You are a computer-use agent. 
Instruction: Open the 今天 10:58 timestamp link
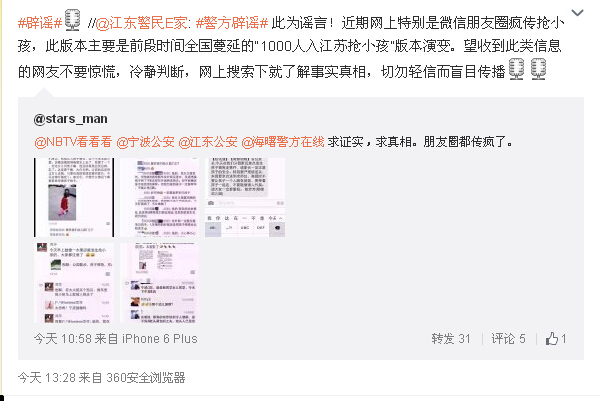coord(63,338)
